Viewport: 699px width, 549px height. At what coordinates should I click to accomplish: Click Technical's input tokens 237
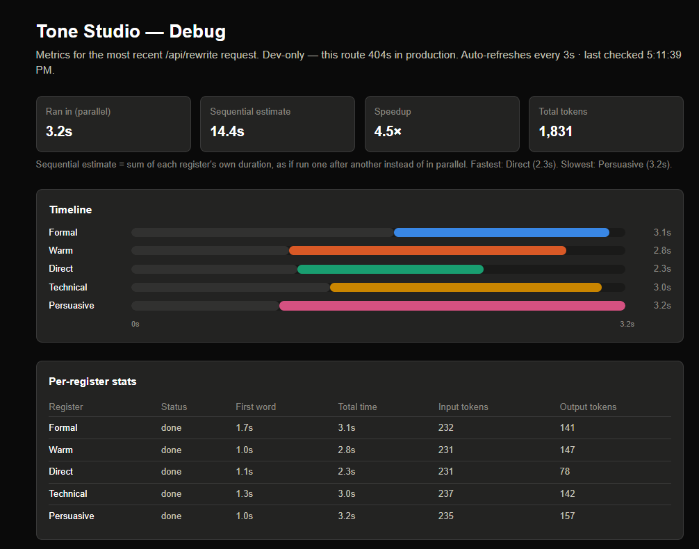(446, 493)
